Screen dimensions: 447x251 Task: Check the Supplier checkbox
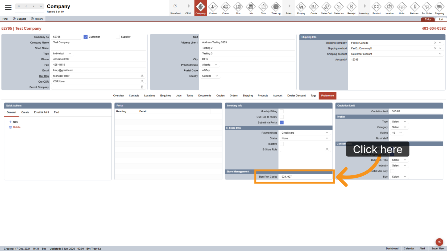(118, 37)
